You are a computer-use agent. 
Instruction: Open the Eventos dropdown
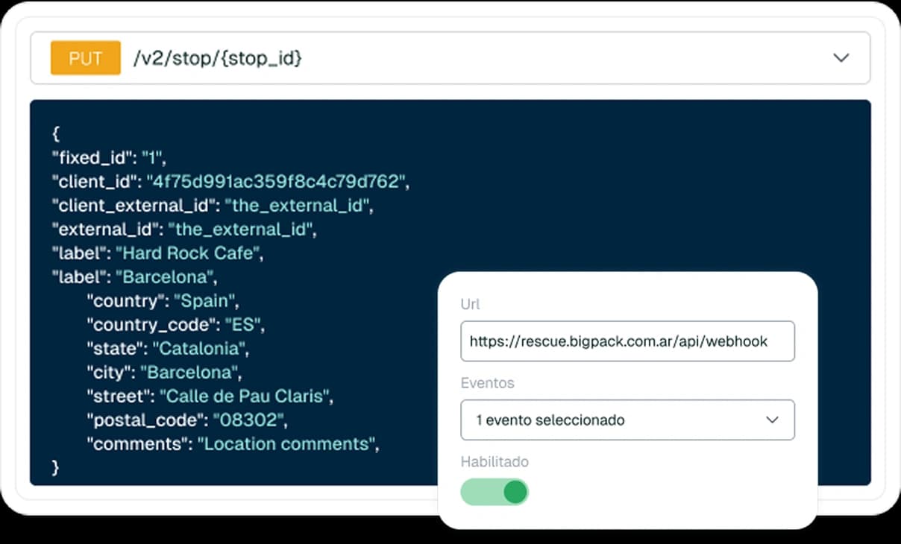(x=627, y=420)
